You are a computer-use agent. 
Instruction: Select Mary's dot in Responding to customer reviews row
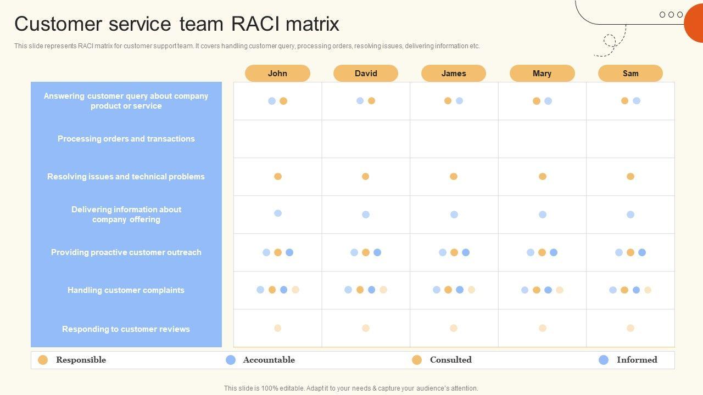click(x=543, y=328)
